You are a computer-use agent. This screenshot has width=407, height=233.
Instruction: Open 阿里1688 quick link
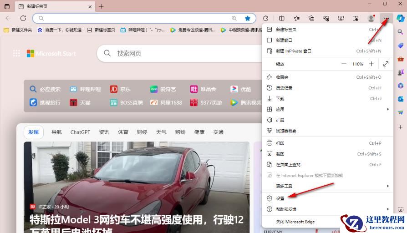click(x=166, y=102)
